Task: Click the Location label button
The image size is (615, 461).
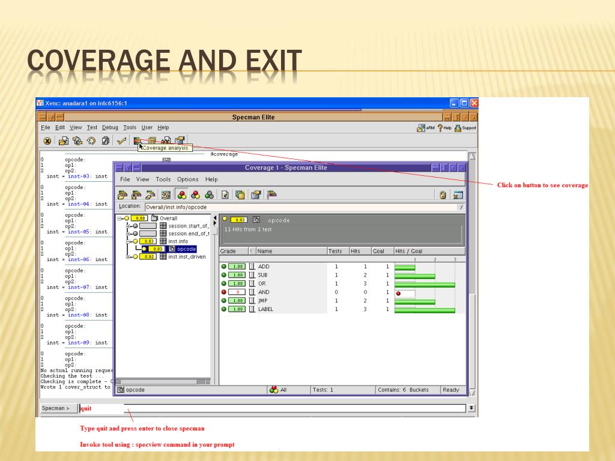Action: (130, 206)
